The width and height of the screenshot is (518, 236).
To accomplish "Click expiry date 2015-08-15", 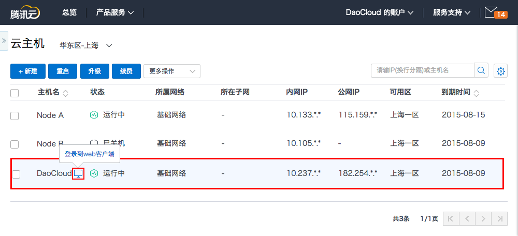I will (464, 115).
